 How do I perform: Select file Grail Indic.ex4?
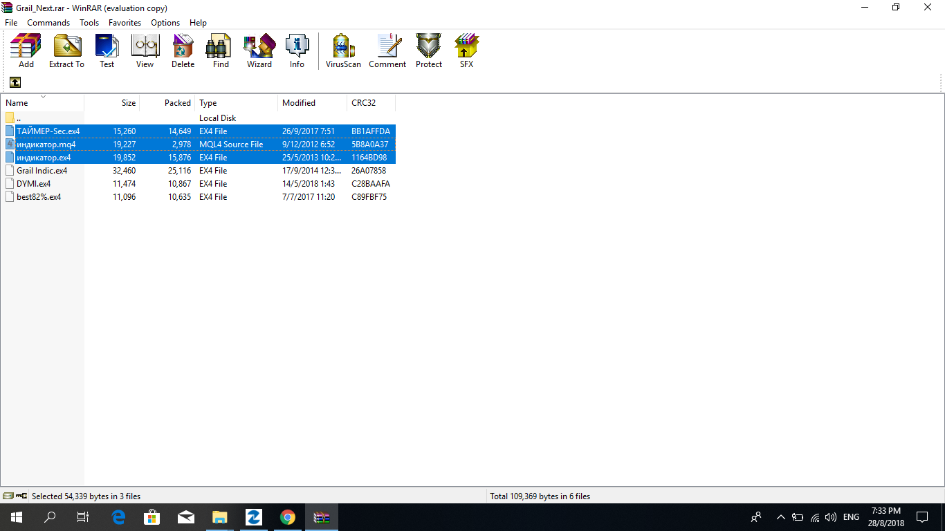tap(199, 171)
